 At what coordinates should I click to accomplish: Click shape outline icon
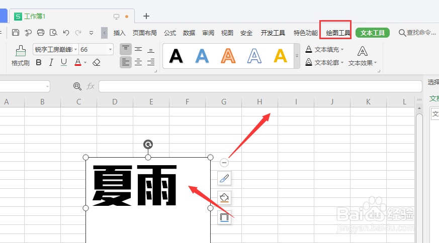[x=224, y=217]
